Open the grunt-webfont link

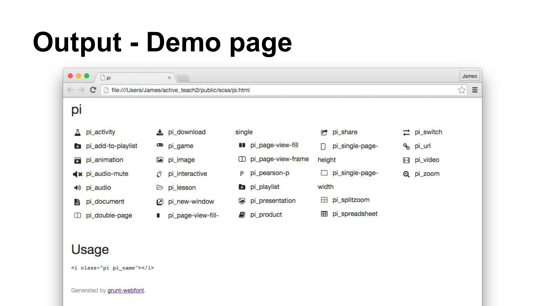click(x=126, y=290)
